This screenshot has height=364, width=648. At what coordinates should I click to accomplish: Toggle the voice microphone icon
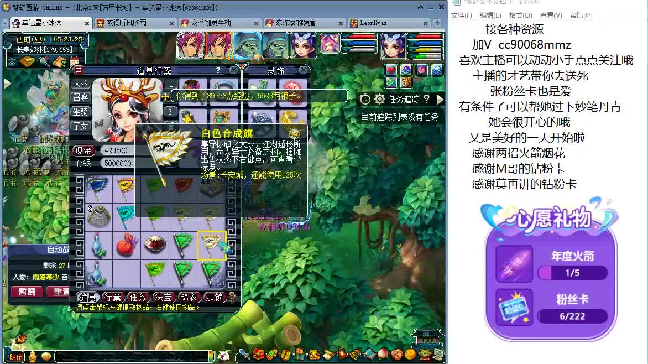(x=33, y=357)
